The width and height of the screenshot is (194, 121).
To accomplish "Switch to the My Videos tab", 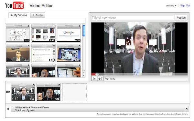I will click(19, 15).
